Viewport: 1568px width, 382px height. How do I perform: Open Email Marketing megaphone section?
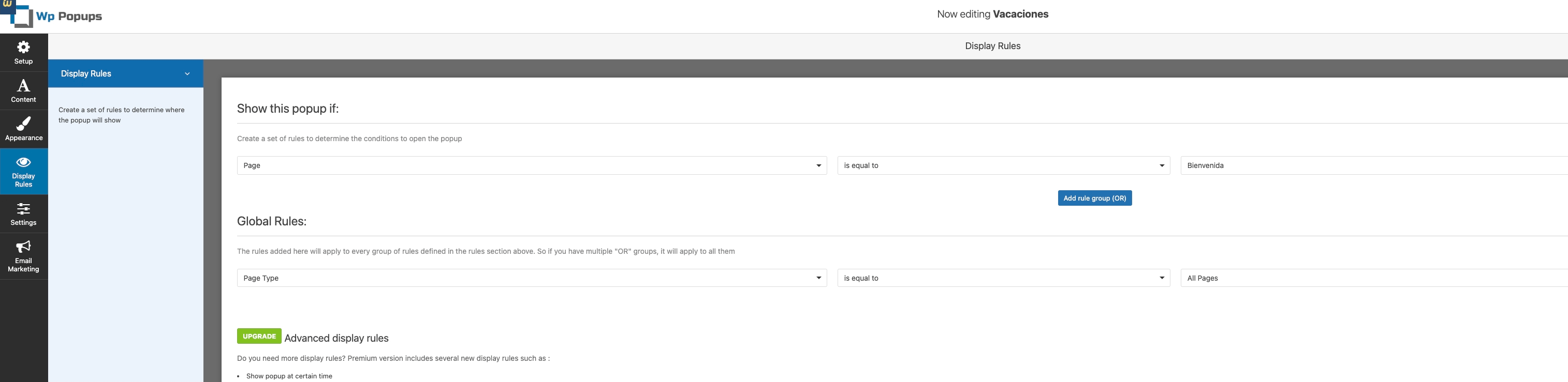point(24,256)
